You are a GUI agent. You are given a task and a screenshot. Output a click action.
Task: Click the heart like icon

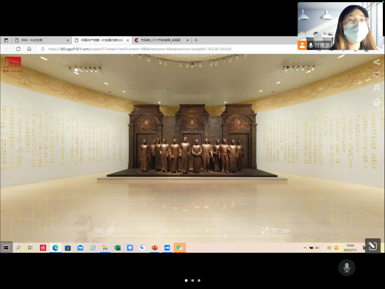377,75
